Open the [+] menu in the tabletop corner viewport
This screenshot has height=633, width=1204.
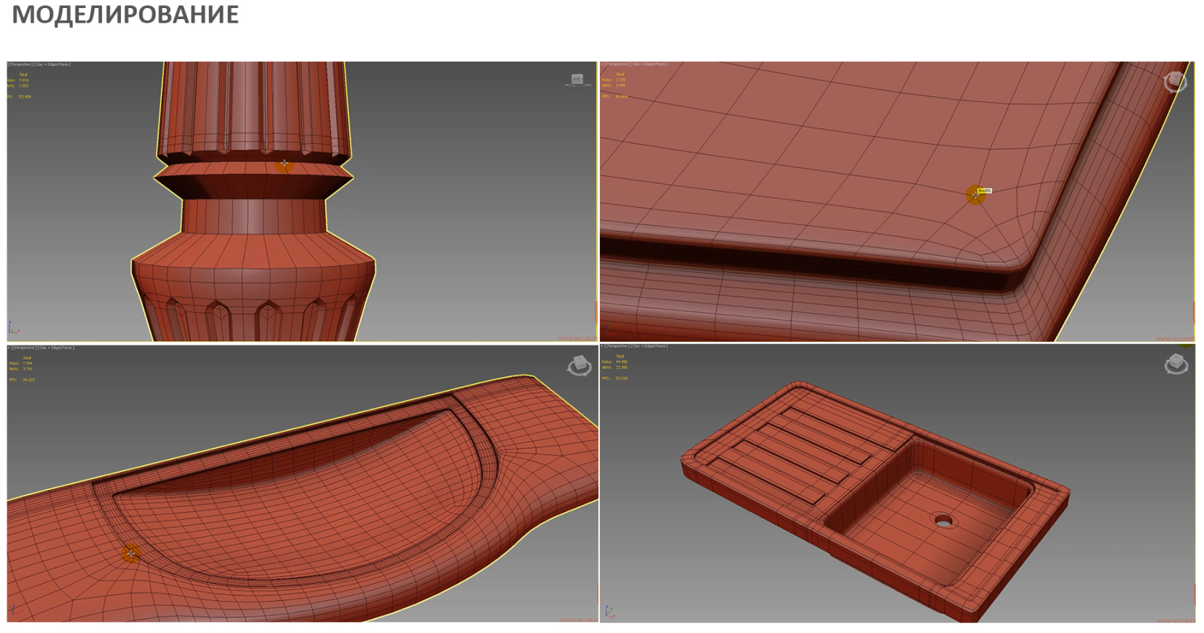click(x=603, y=65)
